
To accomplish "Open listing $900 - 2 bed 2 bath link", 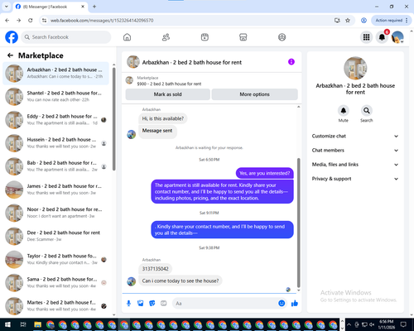I will (x=169, y=84).
